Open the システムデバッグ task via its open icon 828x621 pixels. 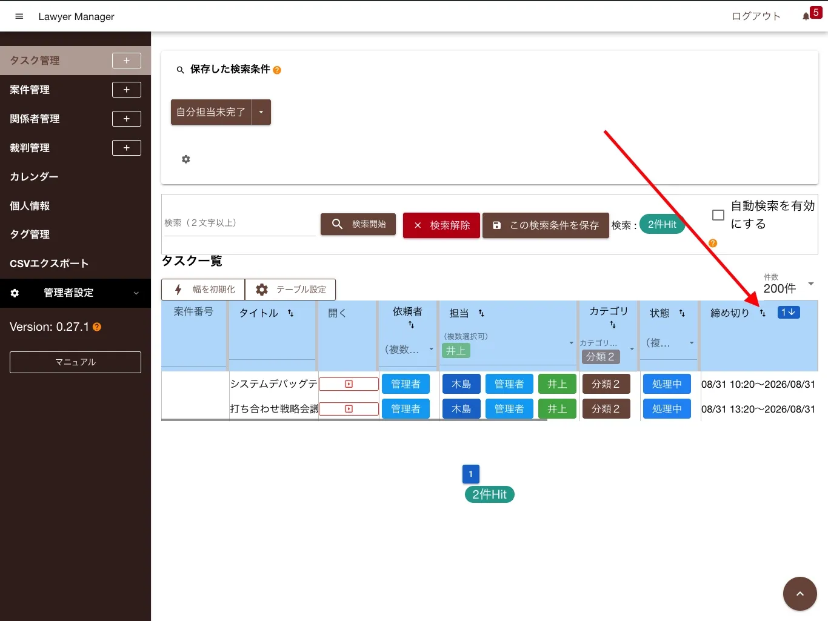349,384
